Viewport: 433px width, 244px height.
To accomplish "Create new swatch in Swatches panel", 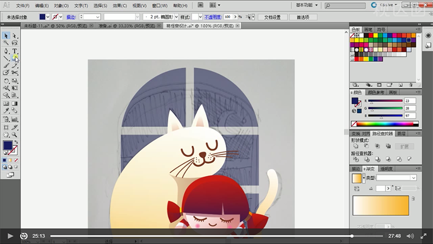I will (401, 85).
